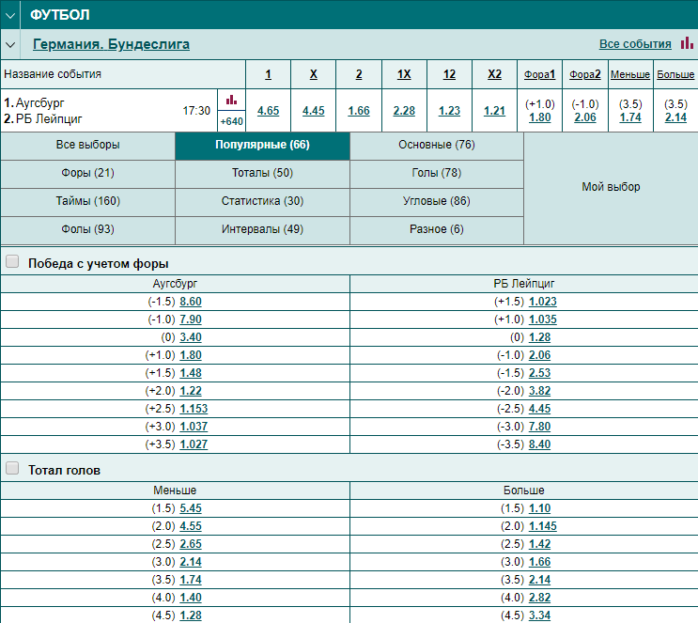Pick double chance X2 odds 1.21

coord(494,111)
